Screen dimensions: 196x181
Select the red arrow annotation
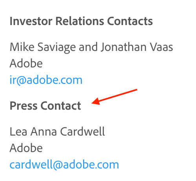point(114,97)
